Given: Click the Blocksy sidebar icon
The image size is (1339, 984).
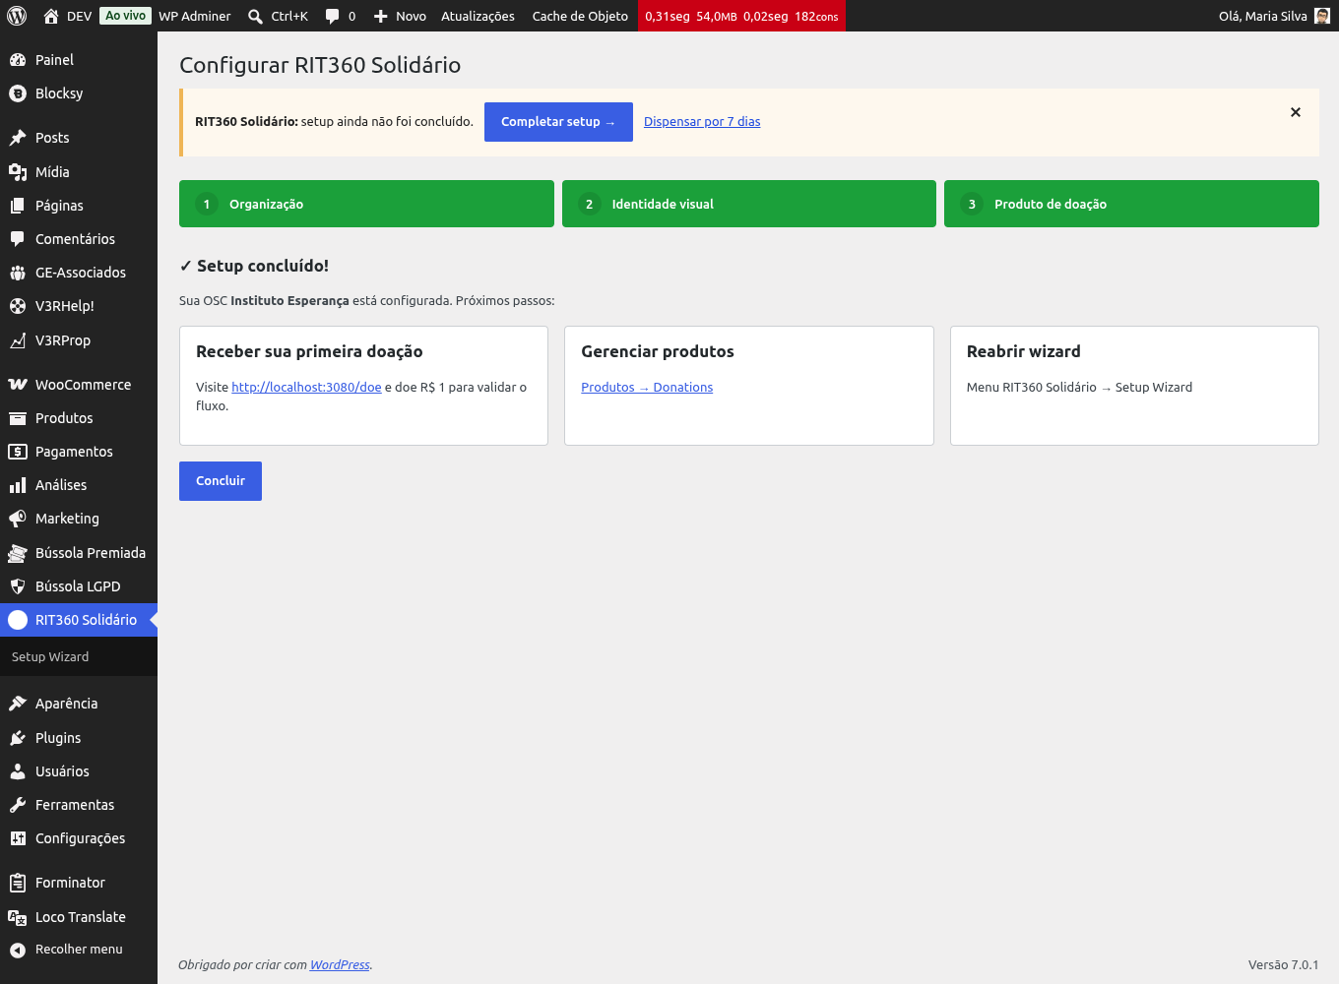Looking at the screenshot, I should 18,93.
